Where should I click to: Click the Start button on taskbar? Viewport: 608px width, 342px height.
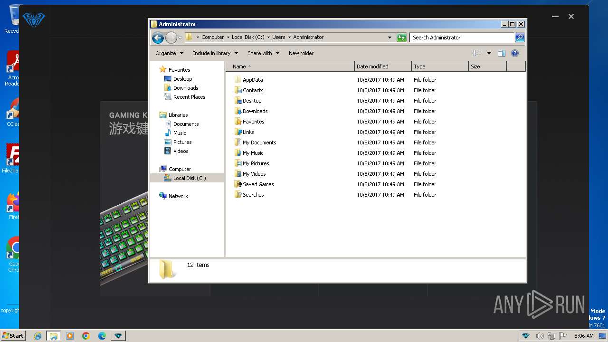point(13,335)
